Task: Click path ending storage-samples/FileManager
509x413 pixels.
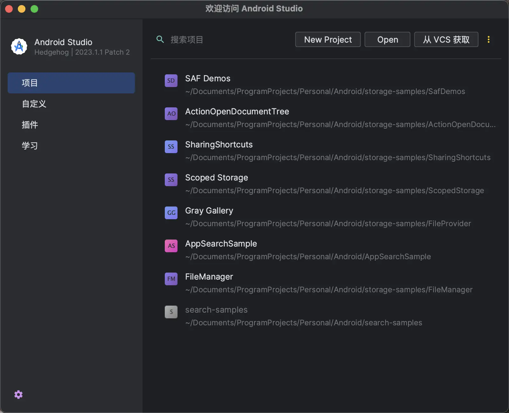Action: coord(329,290)
